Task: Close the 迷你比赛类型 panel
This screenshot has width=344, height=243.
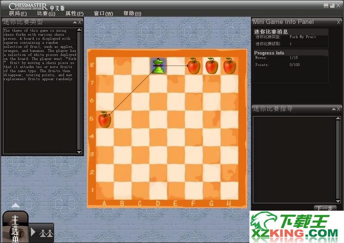Action: (80, 22)
